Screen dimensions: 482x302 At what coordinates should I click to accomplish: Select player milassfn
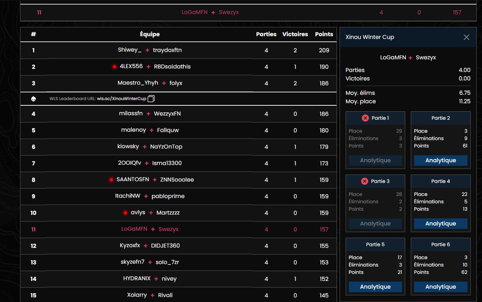pos(131,114)
